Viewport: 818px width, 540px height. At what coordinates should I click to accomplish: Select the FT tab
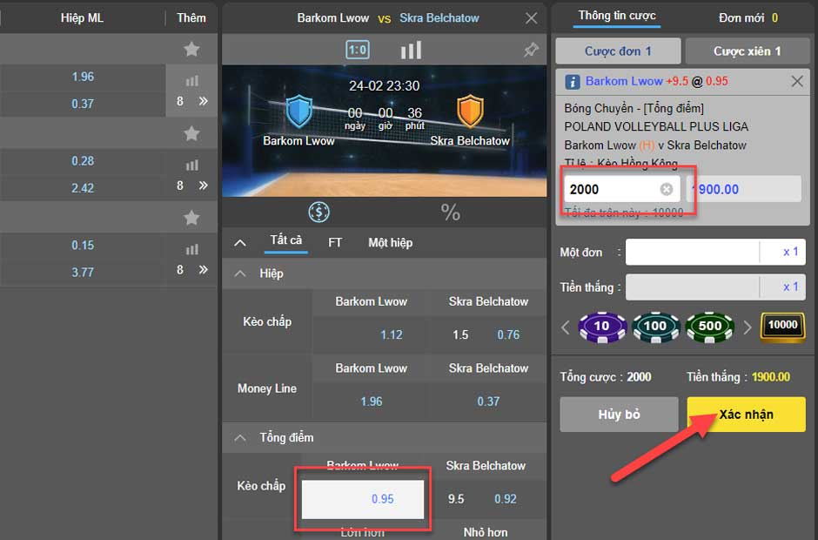(335, 243)
